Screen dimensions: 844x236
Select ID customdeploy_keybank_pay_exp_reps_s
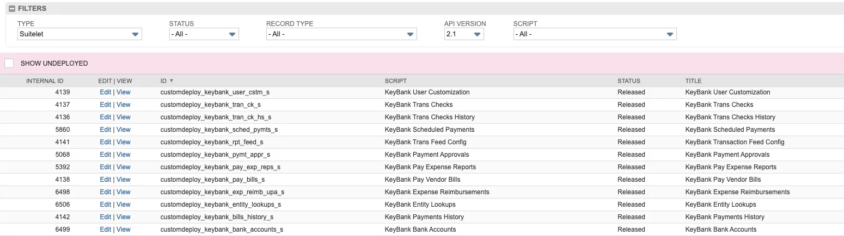tap(221, 167)
